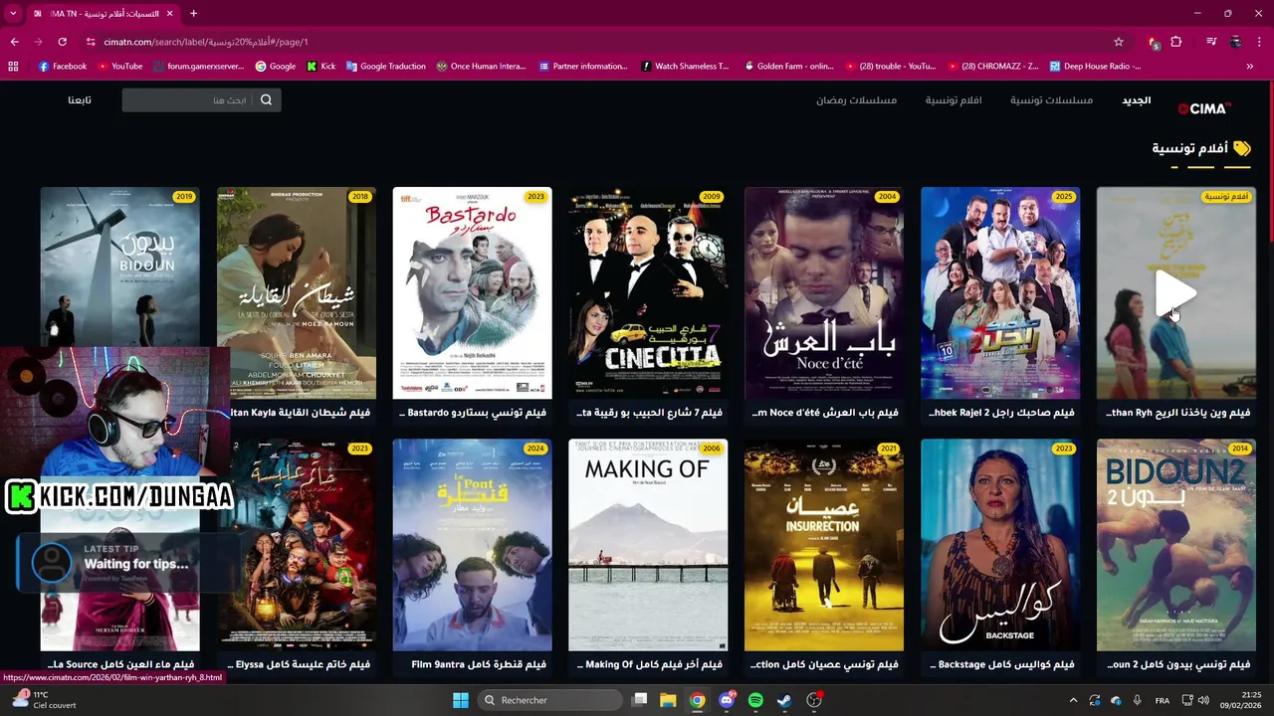Open the tab search dropdown arrow
Viewport: 1274px width, 716px height.
[x=13, y=14]
